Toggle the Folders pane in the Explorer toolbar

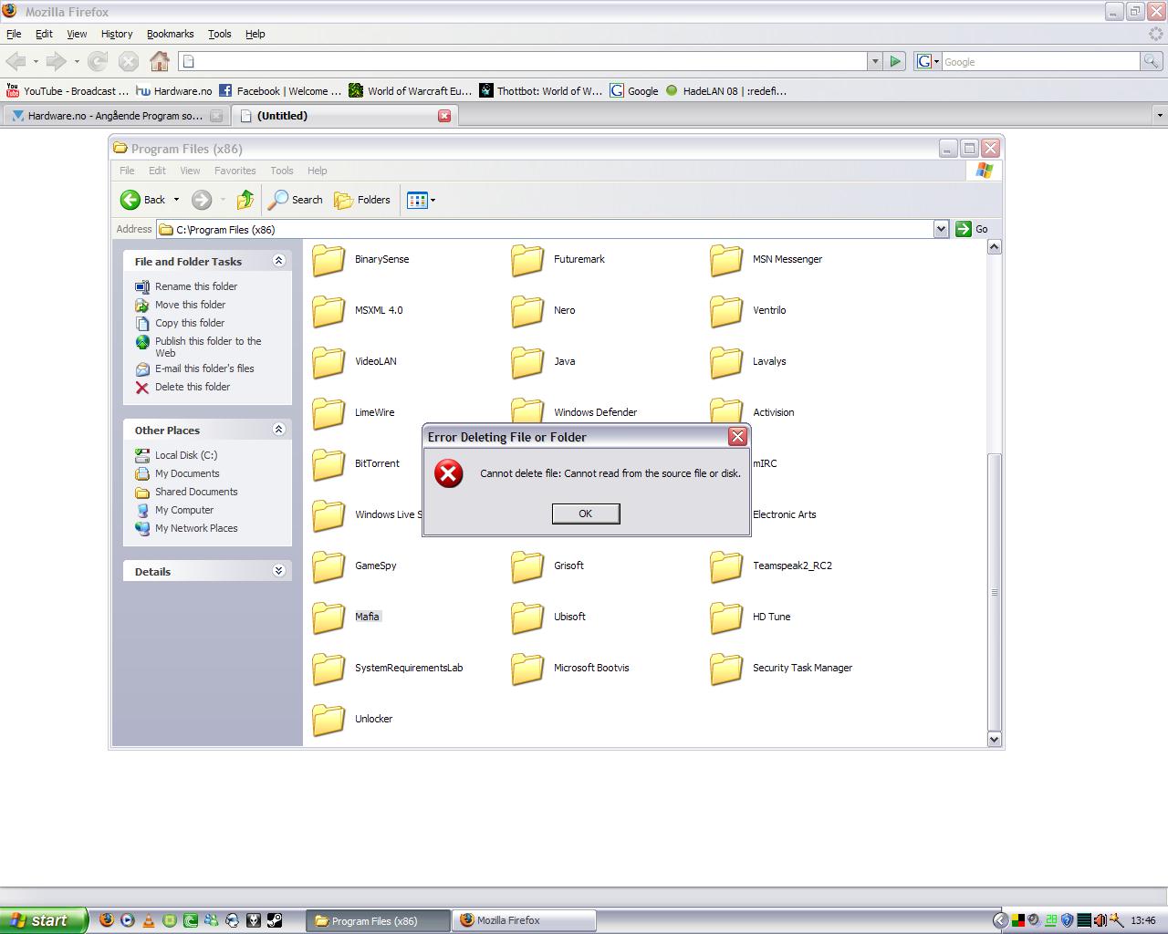(x=362, y=200)
